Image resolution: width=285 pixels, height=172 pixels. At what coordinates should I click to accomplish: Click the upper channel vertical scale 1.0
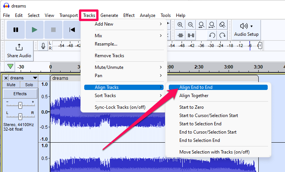[x=44, y=84]
